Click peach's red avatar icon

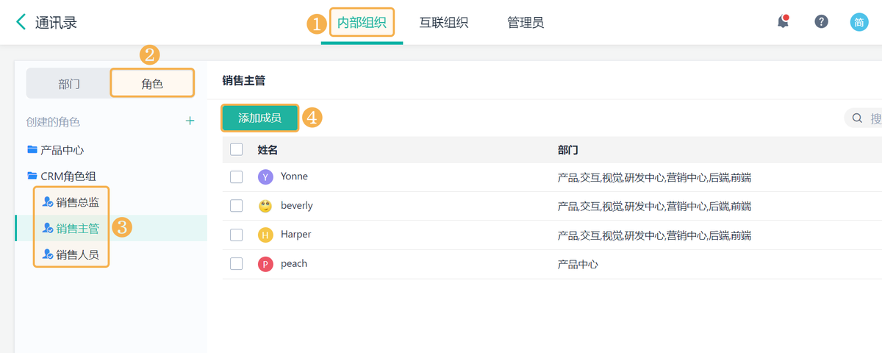click(x=265, y=264)
